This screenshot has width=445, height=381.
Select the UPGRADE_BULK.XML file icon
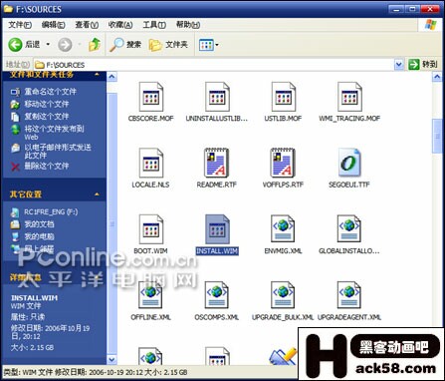283,295
